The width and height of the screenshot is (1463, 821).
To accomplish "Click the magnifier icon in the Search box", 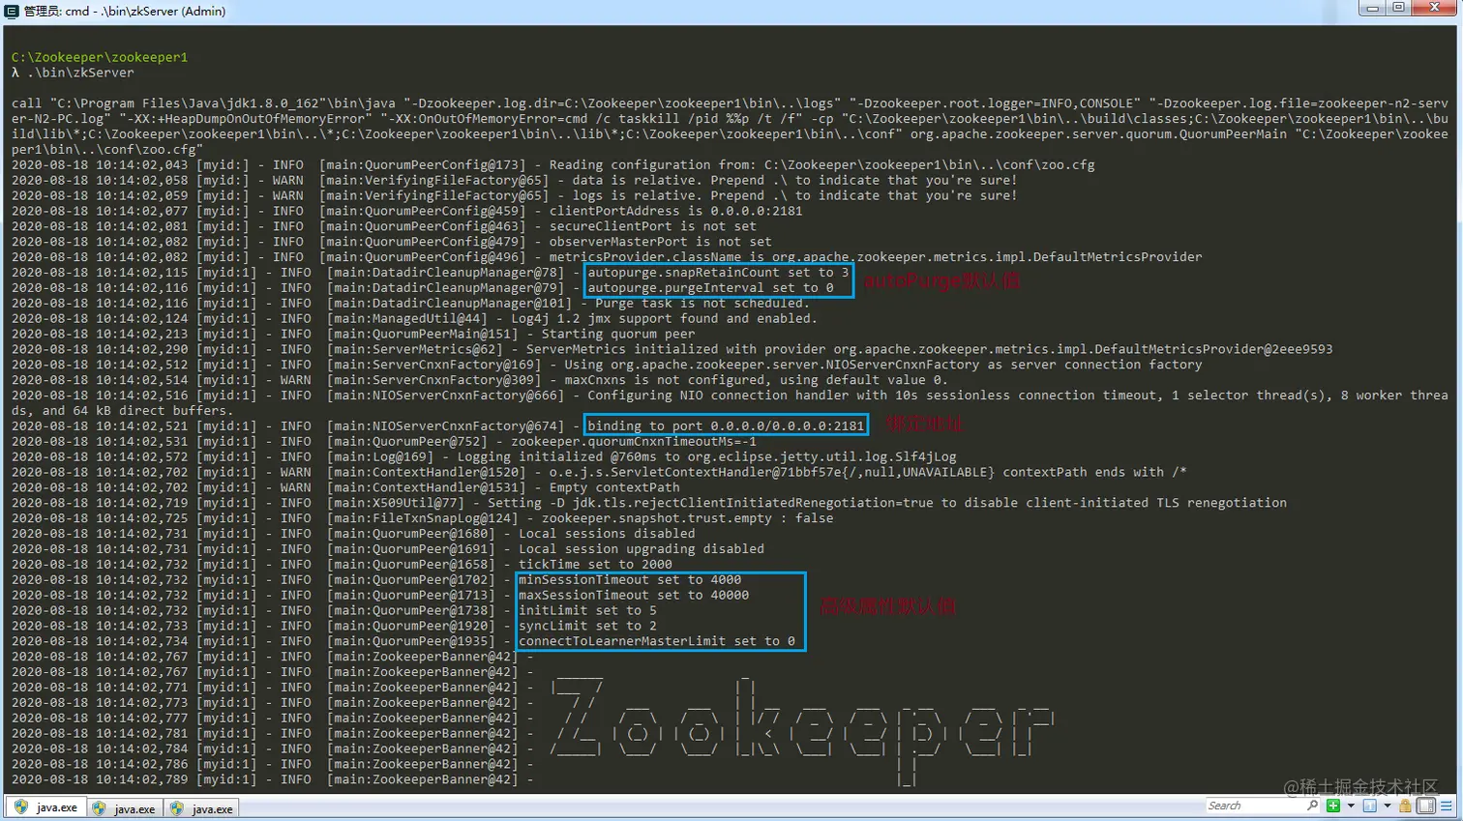I will [x=1312, y=806].
